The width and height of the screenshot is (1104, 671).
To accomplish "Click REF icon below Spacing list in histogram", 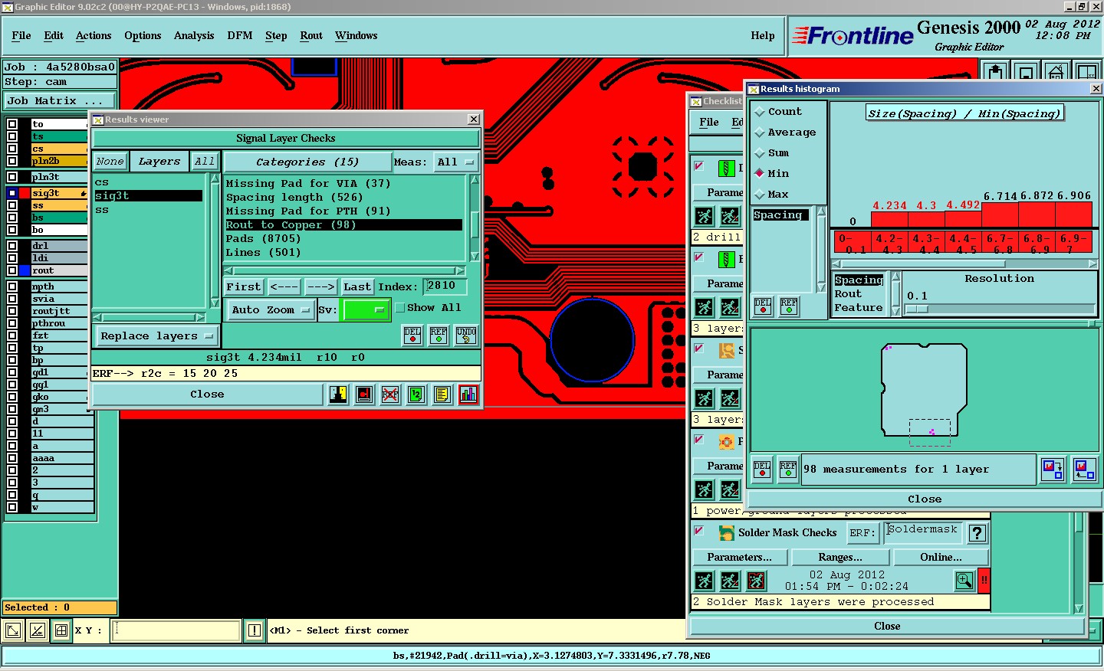I will pyautogui.click(x=789, y=306).
